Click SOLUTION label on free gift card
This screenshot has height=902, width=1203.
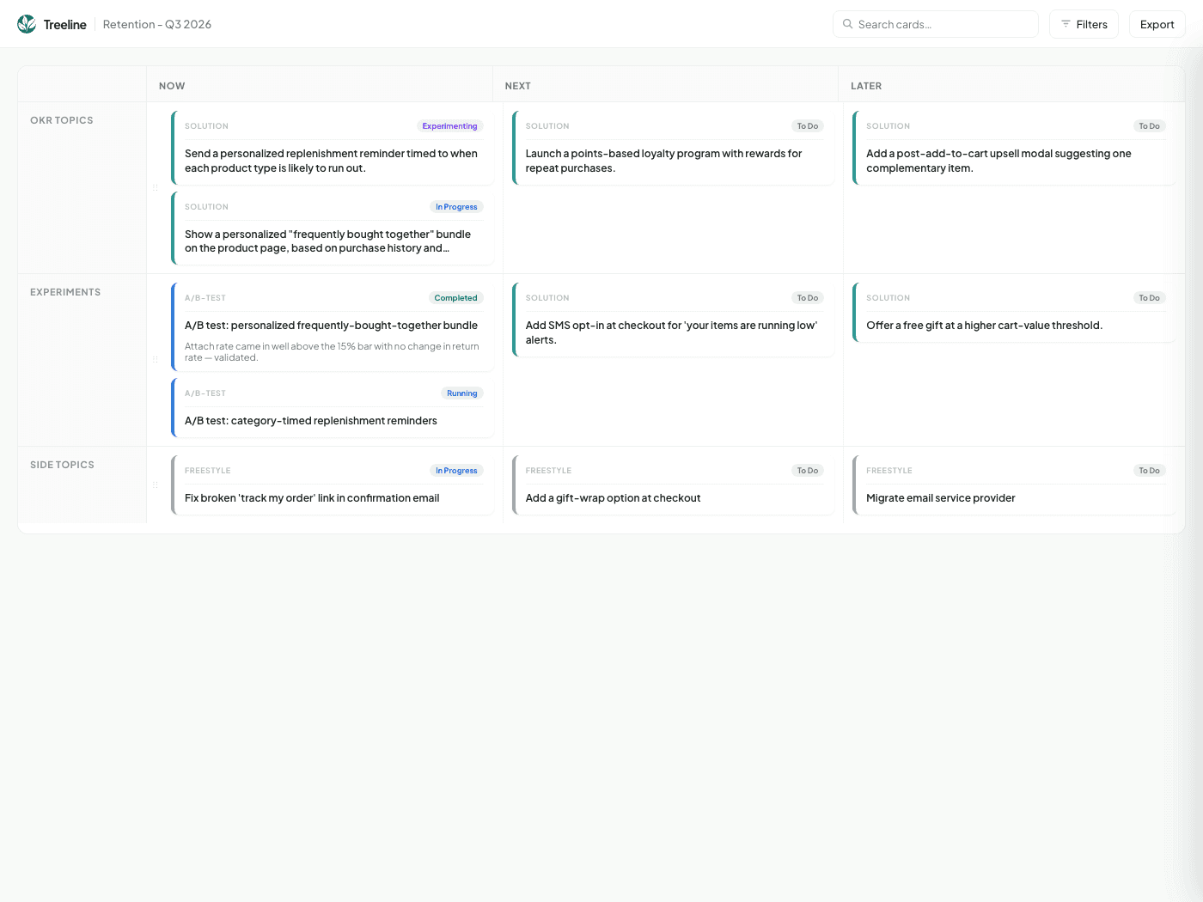888,298
